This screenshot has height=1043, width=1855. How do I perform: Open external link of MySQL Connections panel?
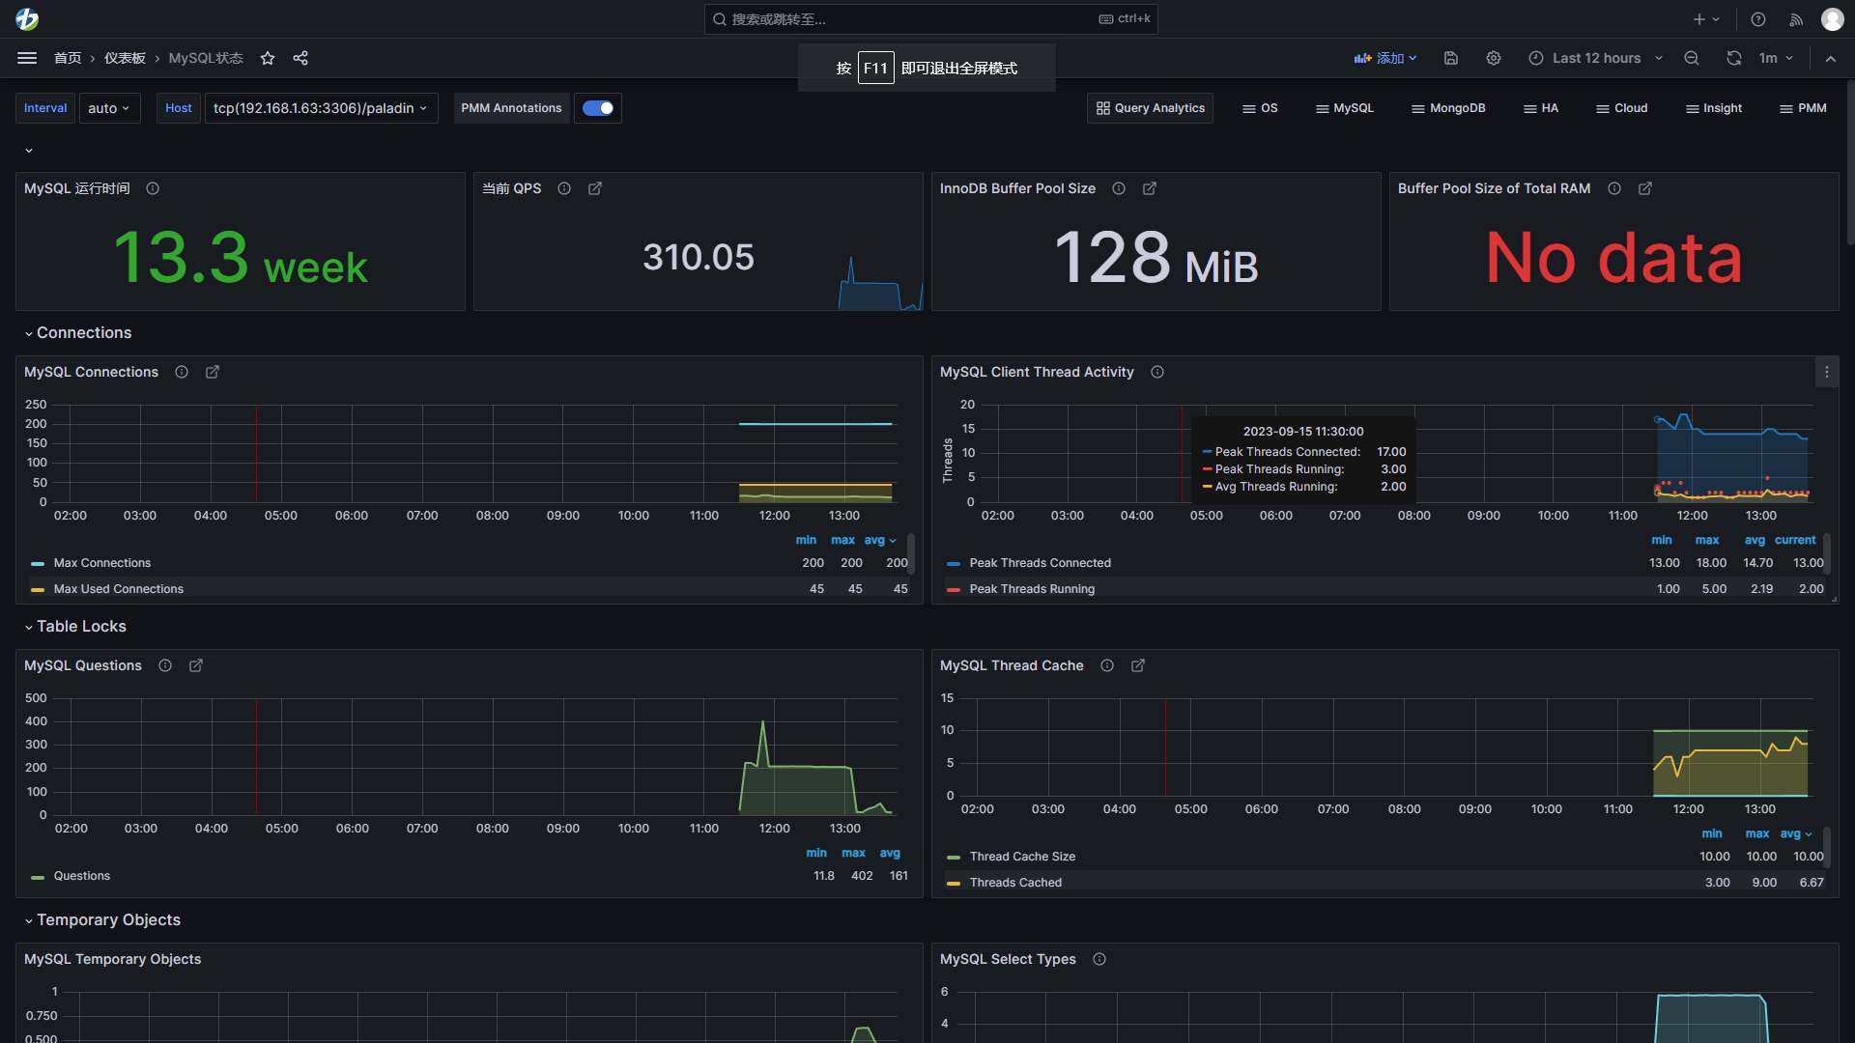coord(213,372)
